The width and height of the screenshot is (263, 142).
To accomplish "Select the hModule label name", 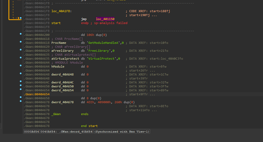I will 58,67.
